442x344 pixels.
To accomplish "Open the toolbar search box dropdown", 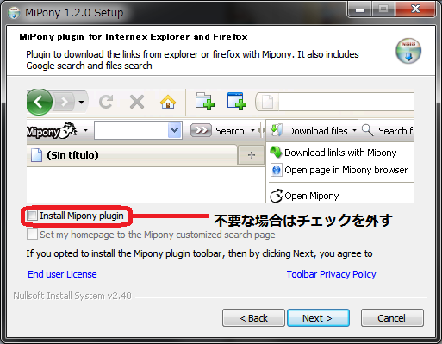I will [175, 130].
